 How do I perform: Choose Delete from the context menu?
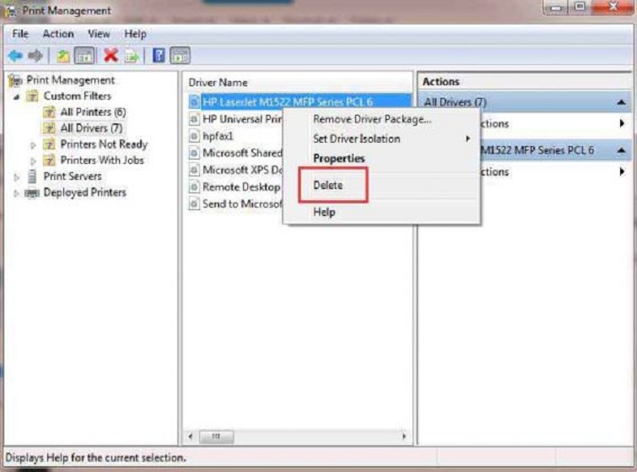pos(327,185)
